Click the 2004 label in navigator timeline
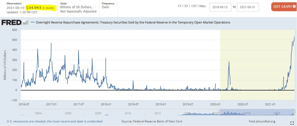 [38, 113]
